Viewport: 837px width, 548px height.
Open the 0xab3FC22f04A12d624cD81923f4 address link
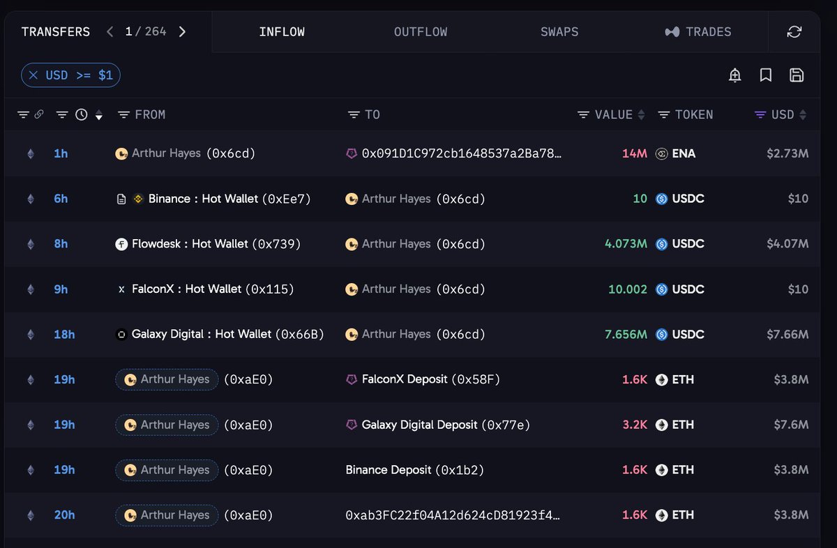[453, 515]
